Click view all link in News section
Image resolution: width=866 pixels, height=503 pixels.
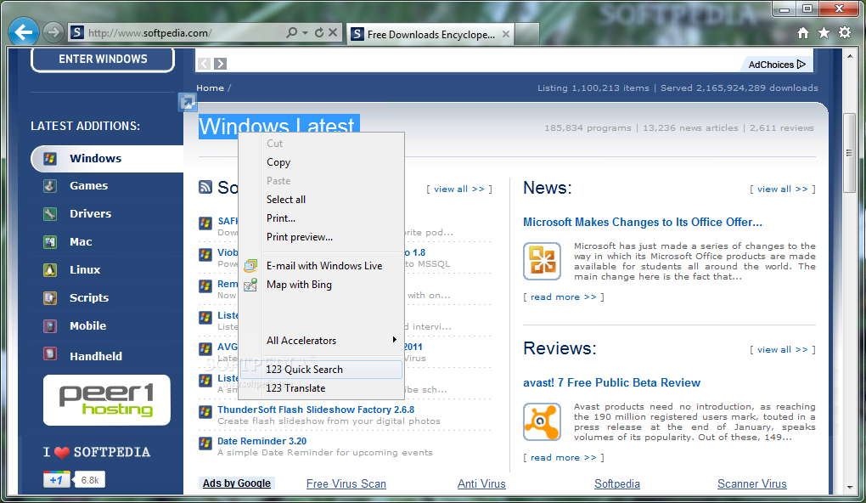click(x=783, y=189)
